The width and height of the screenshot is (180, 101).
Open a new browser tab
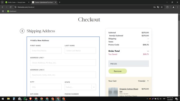click(x=59, y=2)
